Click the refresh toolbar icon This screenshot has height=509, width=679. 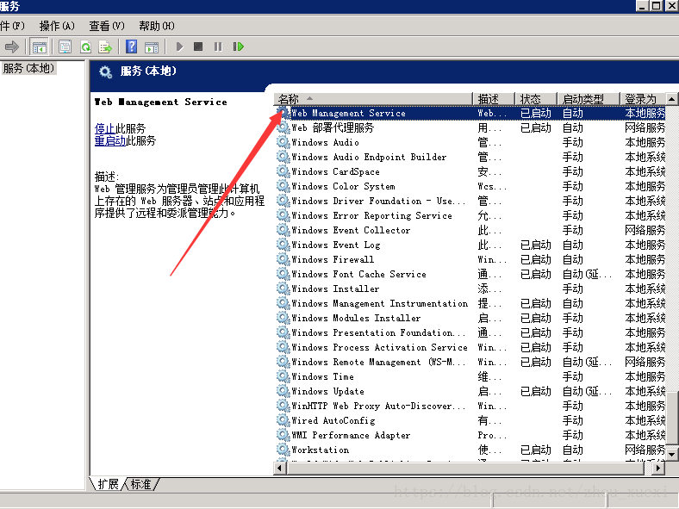pyautogui.click(x=86, y=47)
